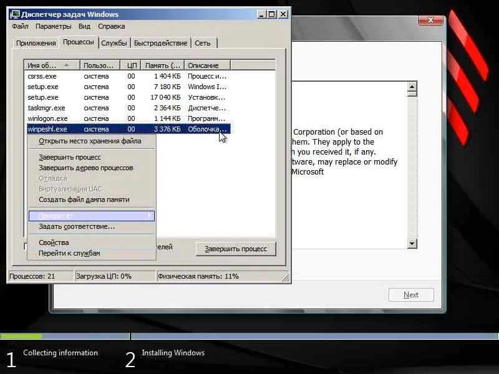Image resolution: width=499 pixels, height=374 pixels.
Task: Choose Завершить дерево процессов
Action: (92, 168)
